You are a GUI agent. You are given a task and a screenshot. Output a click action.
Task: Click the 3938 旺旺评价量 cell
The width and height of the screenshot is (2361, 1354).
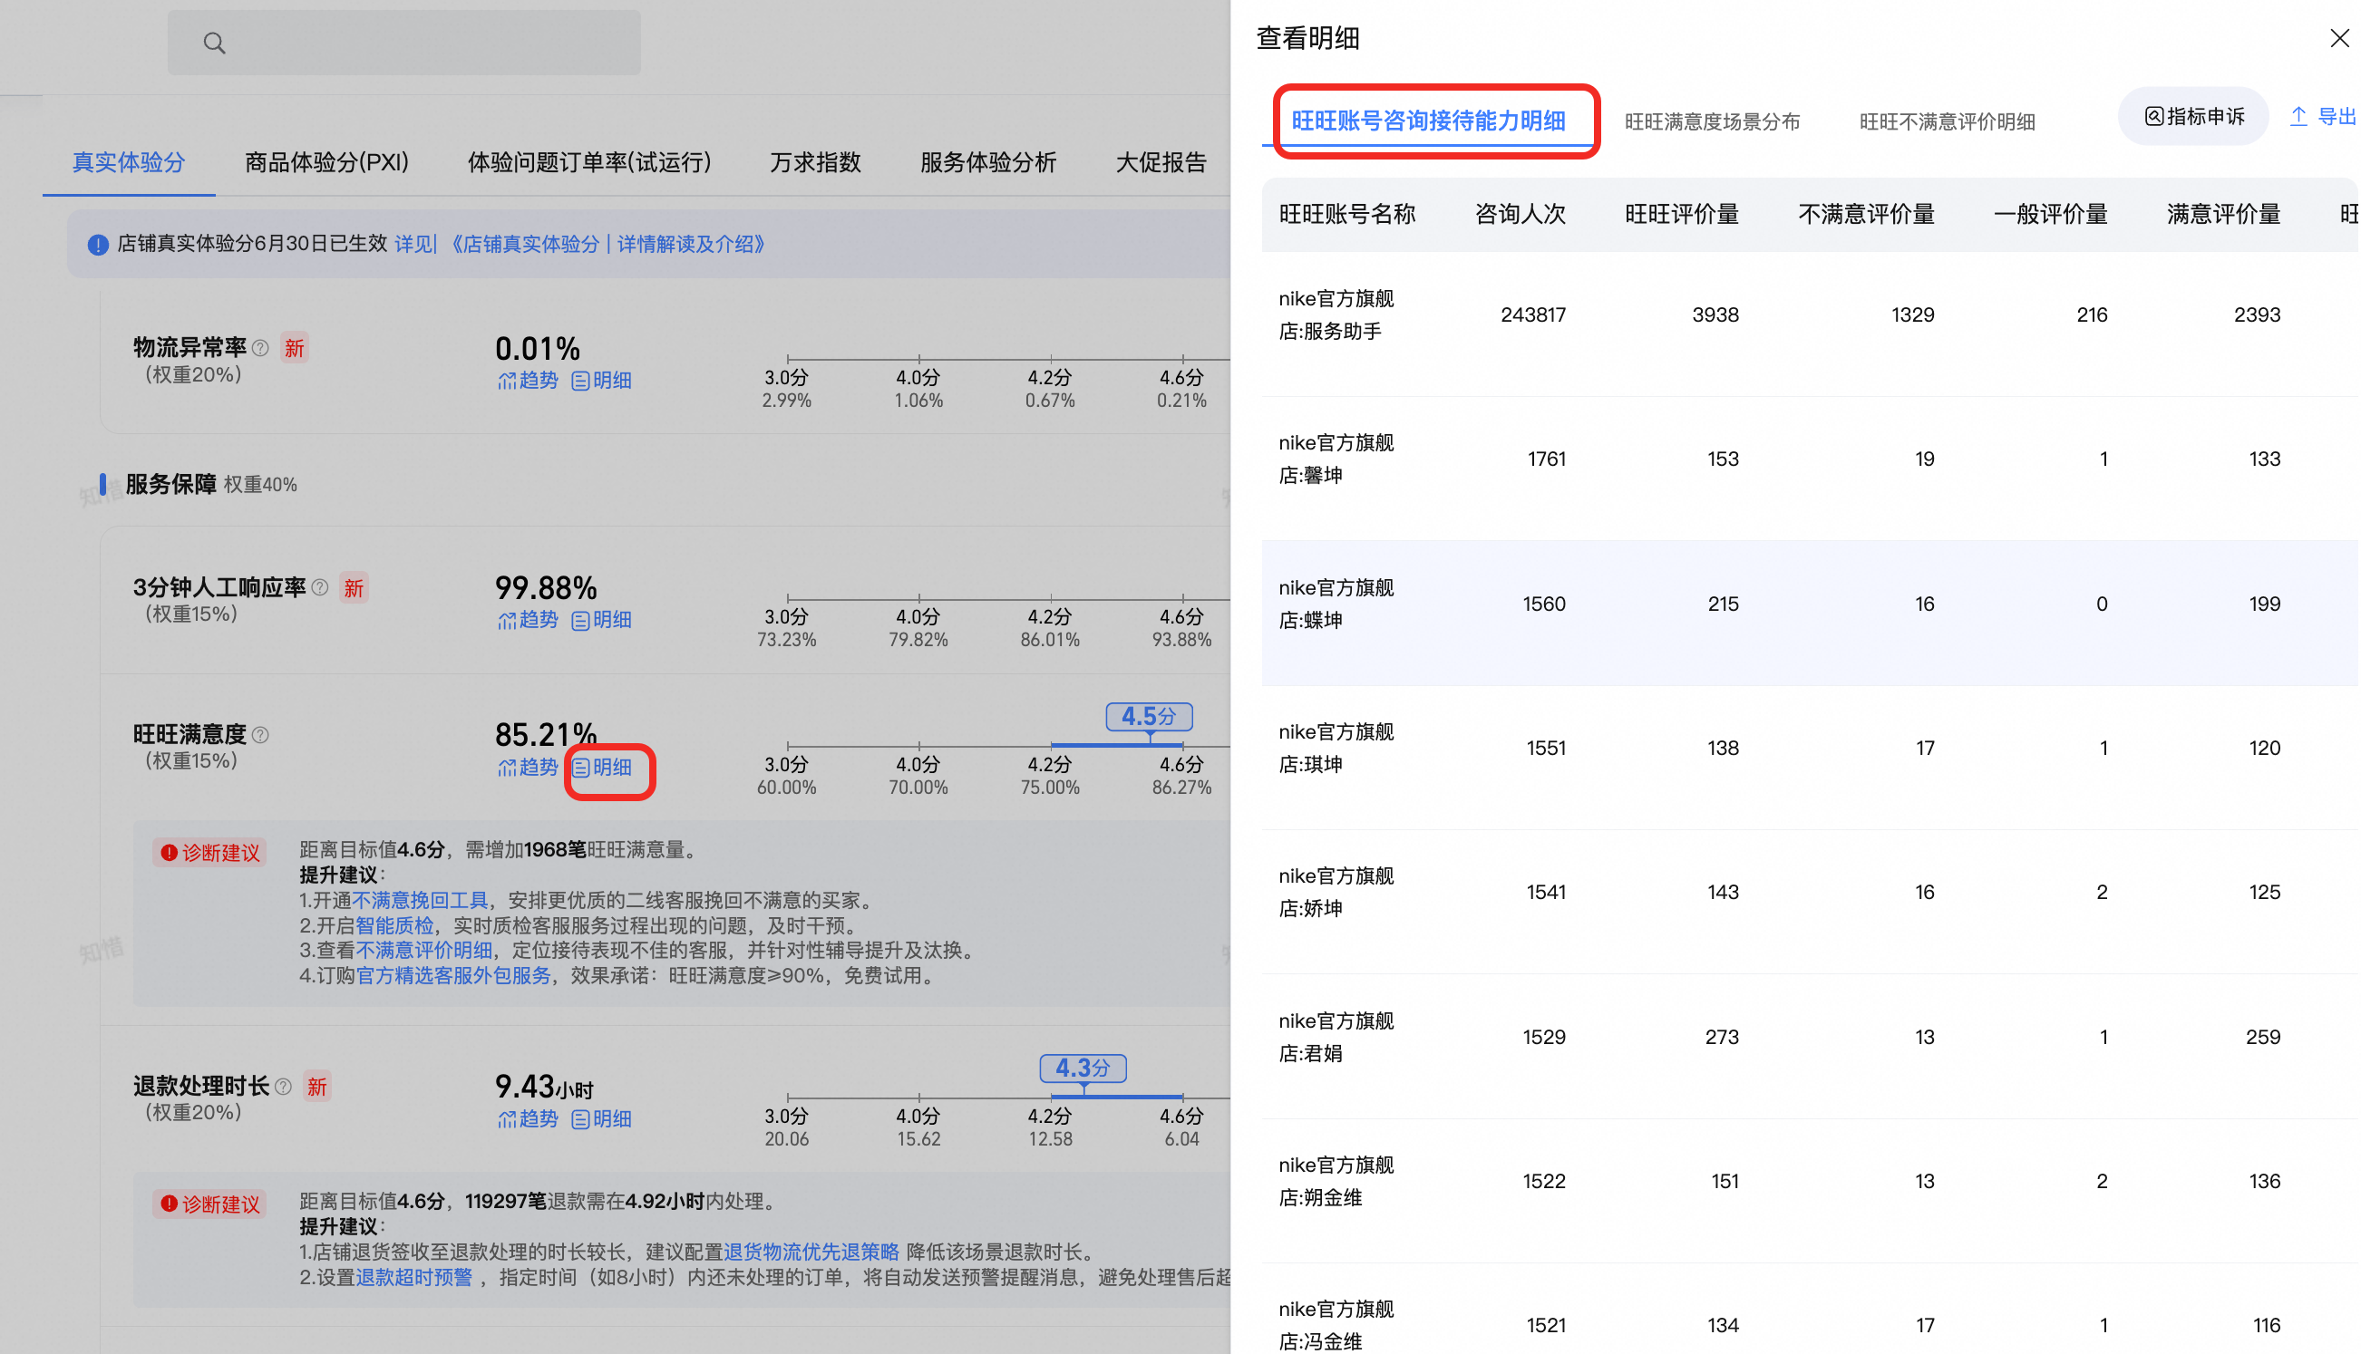pyautogui.click(x=1715, y=315)
